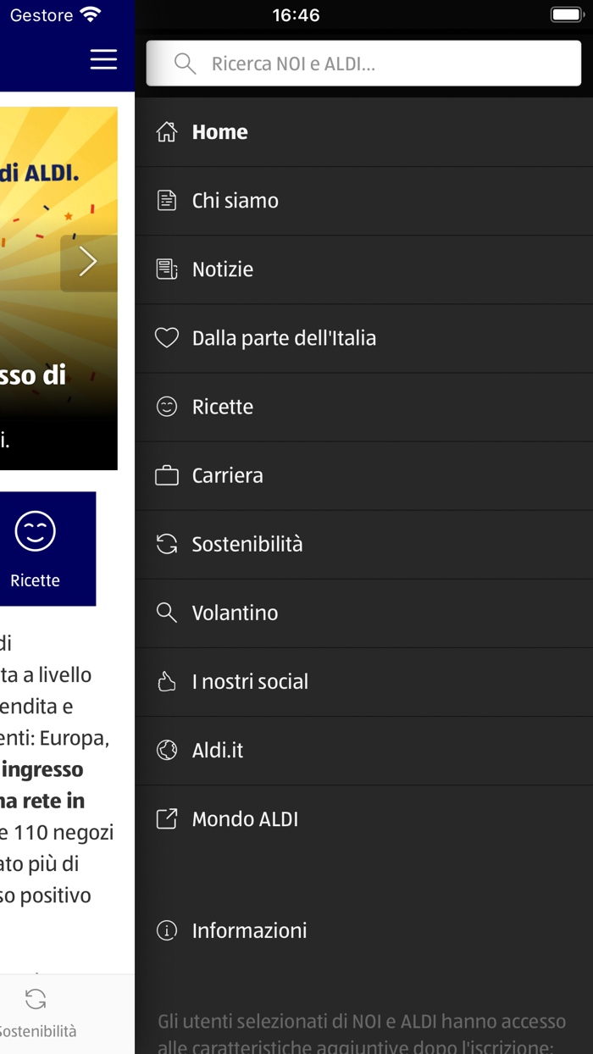Click the search magnifier icon in search bar
This screenshot has height=1054, width=593.
pyautogui.click(x=185, y=64)
